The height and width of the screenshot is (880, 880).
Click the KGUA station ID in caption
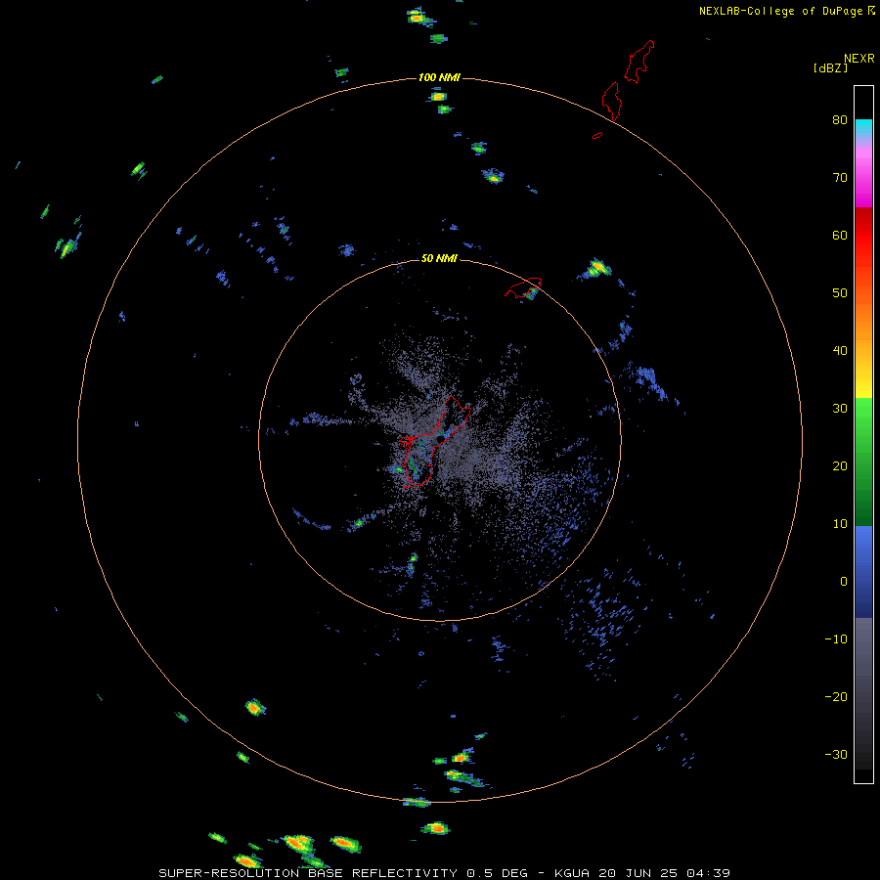(574, 873)
